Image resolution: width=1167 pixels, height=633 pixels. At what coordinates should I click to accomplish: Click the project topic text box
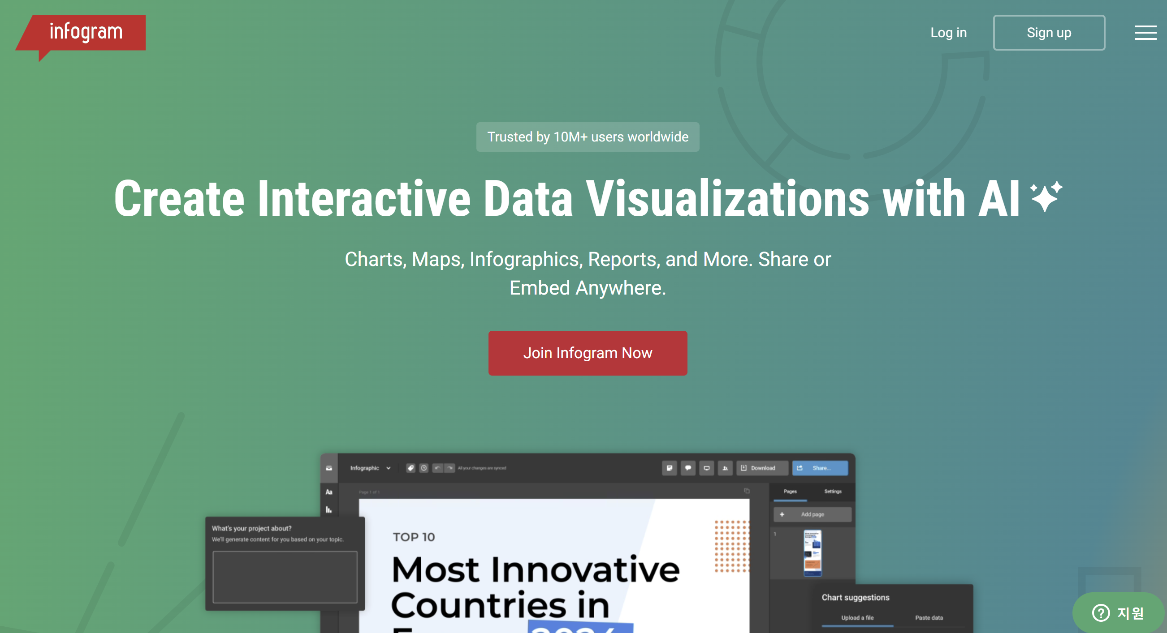pyautogui.click(x=285, y=577)
